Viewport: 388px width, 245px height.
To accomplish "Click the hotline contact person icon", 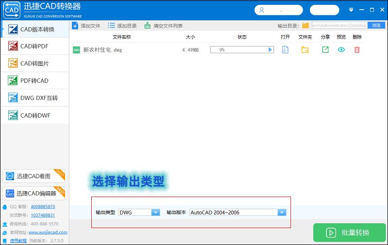I will pos(5,224).
